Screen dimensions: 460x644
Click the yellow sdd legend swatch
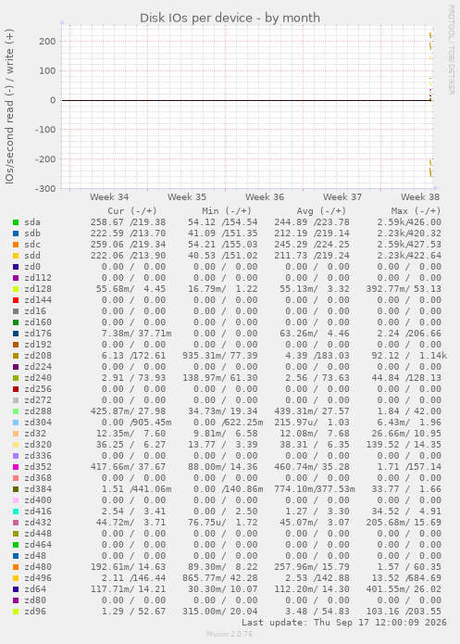pos(16,256)
